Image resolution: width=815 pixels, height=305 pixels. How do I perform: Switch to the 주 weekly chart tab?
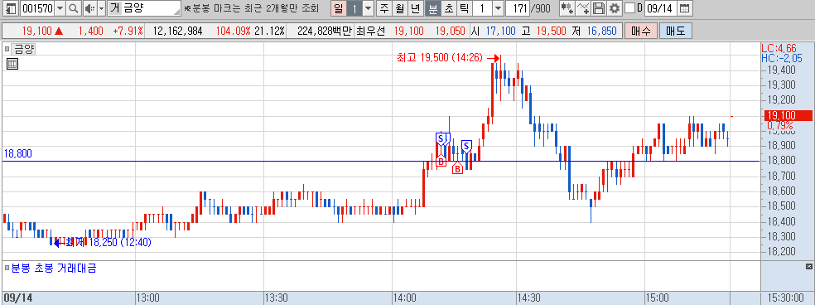pos(384,8)
